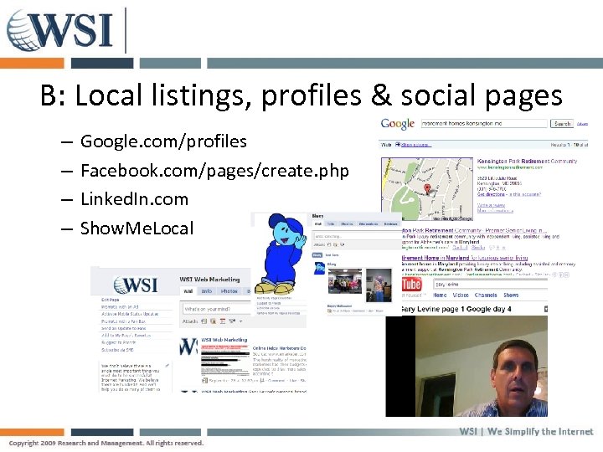Select the Wall tab on the WSI Web Marketing page
Screen dimensions: 603x452
pos(188,291)
